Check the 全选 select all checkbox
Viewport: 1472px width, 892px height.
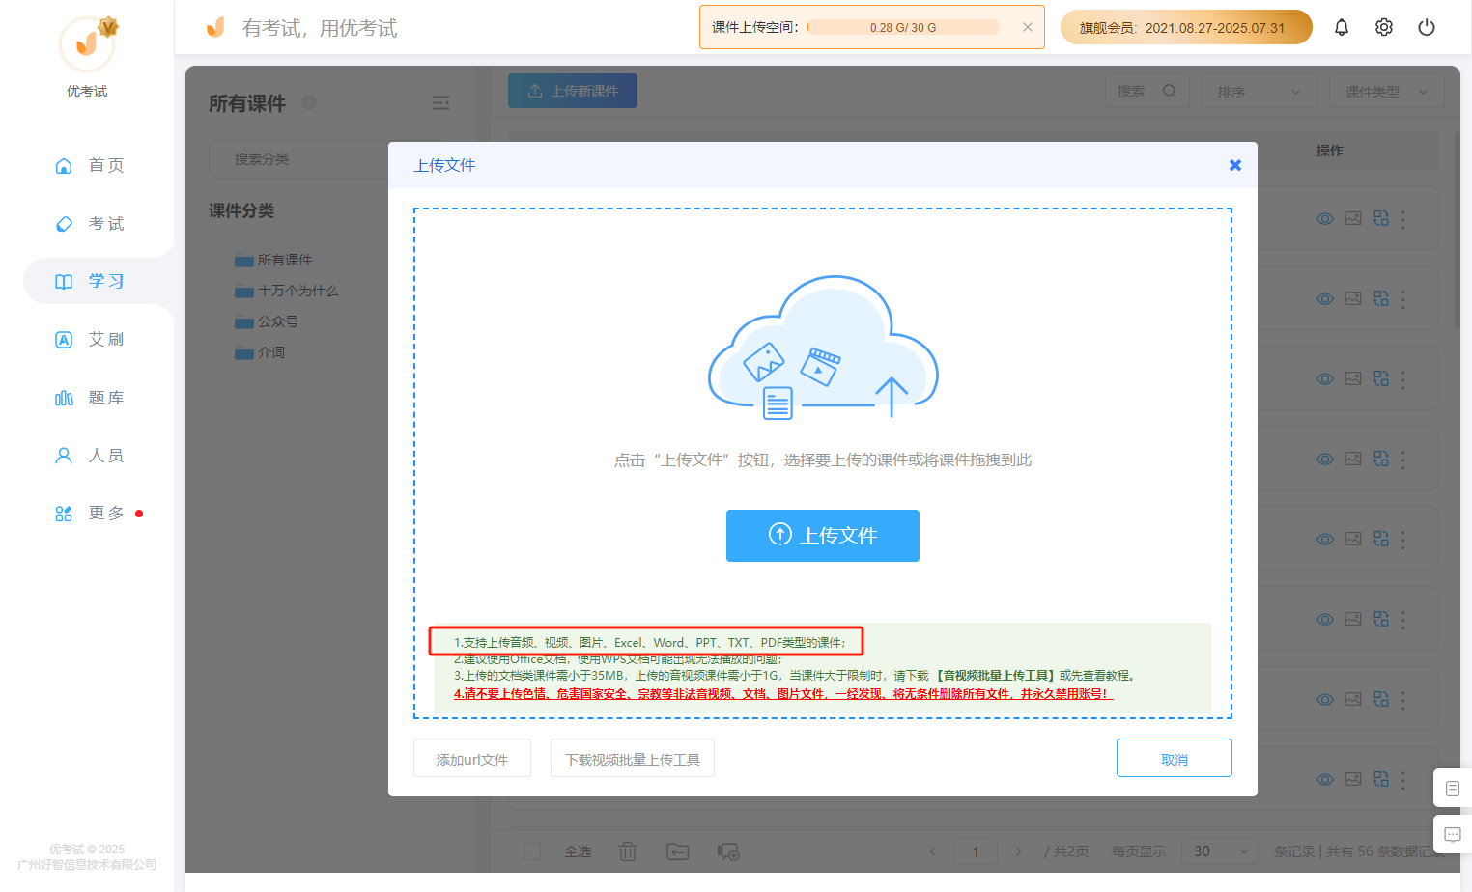(x=531, y=851)
